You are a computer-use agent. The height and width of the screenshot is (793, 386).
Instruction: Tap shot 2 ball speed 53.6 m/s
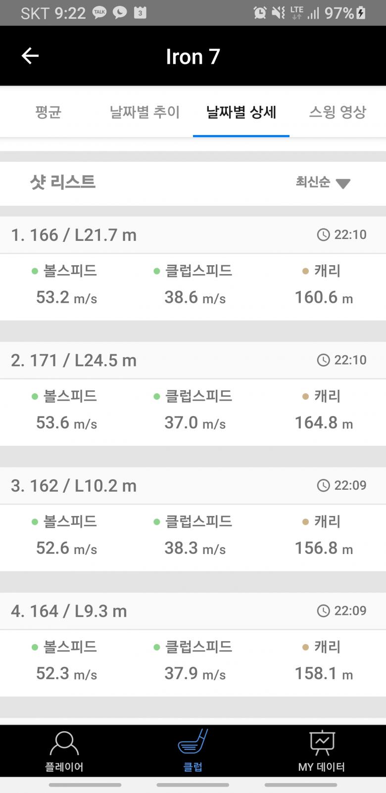point(66,423)
